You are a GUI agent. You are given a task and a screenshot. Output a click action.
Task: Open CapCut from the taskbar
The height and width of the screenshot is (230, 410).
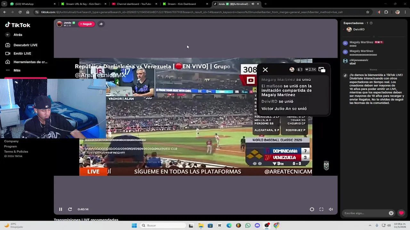tap(220, 226)
